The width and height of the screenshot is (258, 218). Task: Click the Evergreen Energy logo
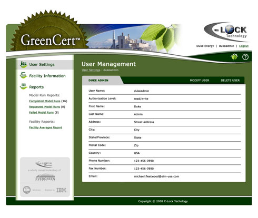[45, 177]
